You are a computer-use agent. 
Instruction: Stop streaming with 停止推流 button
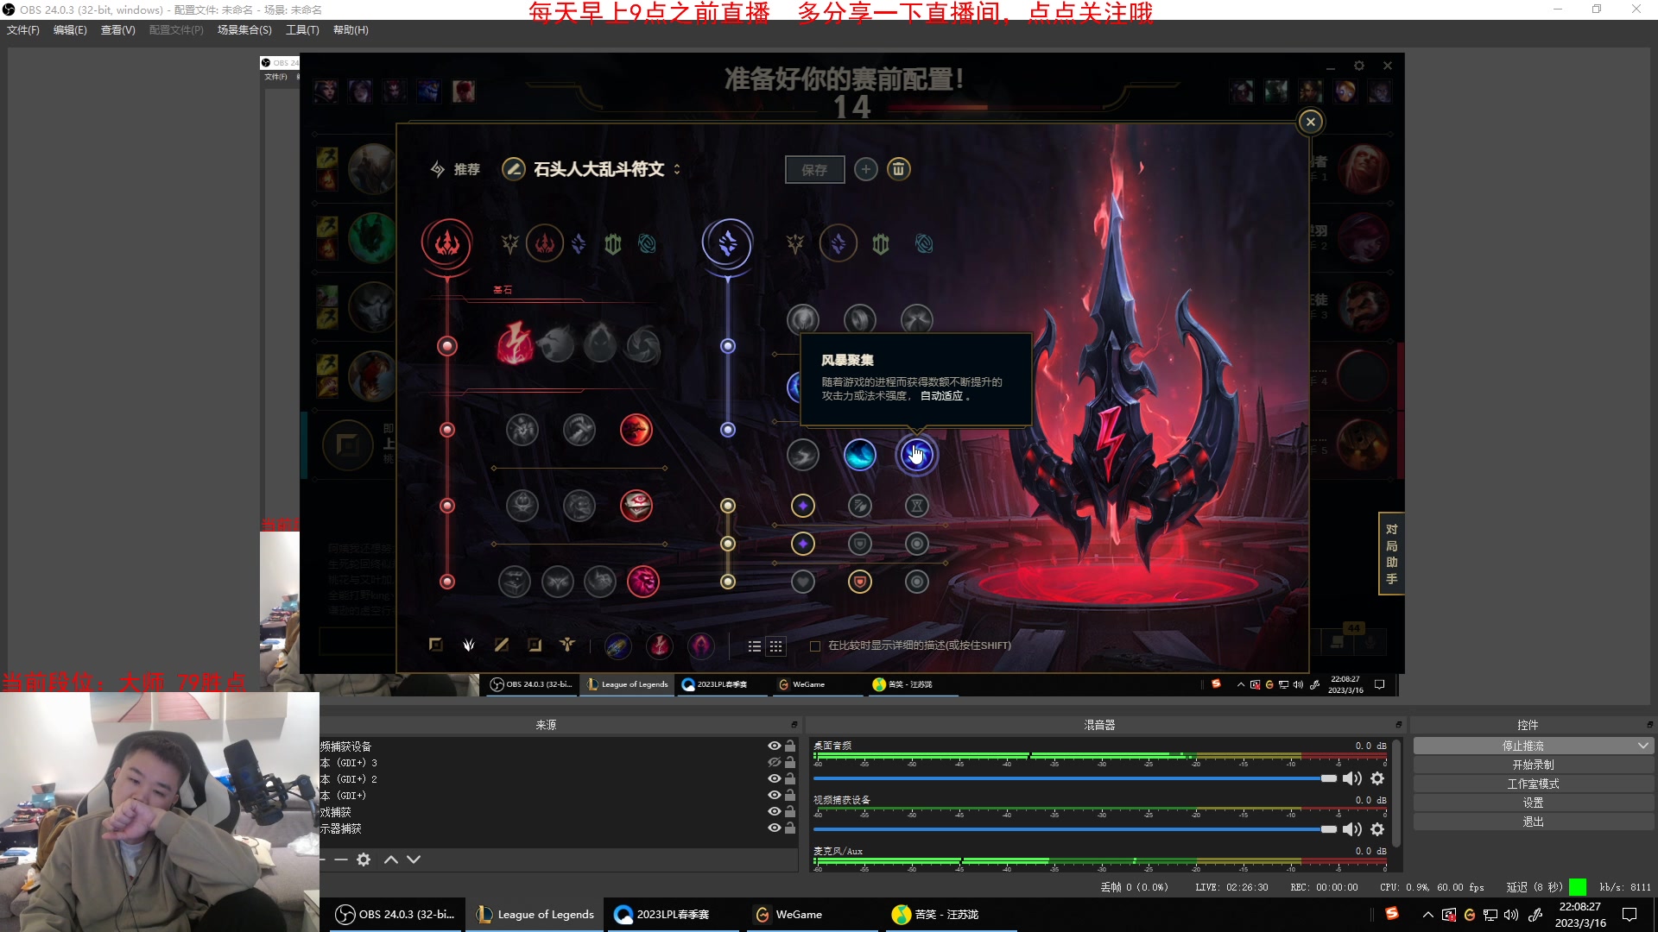tap(1523, 746)
